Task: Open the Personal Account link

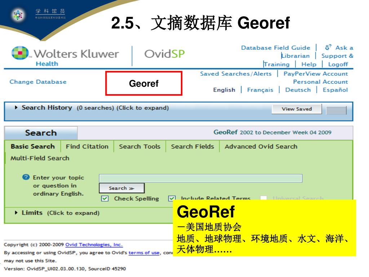Action: pos(320,82)
